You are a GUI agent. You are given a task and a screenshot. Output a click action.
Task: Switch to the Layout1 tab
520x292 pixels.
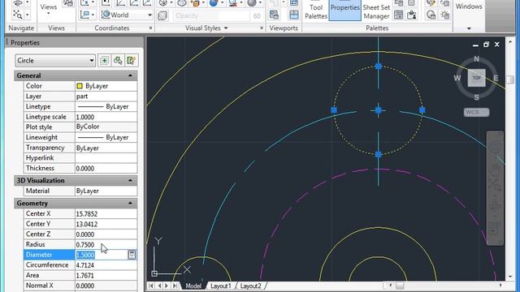coord(220,286)
